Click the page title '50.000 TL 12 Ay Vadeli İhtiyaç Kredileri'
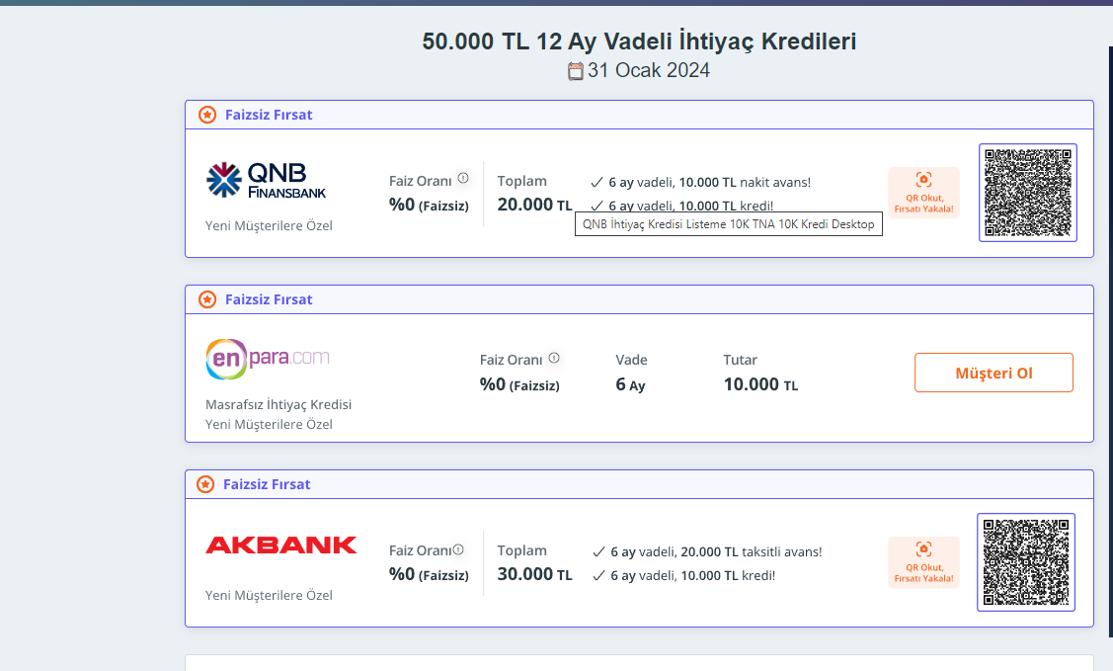This screenshot has height=671, width=1113. [x=639, y=42]
